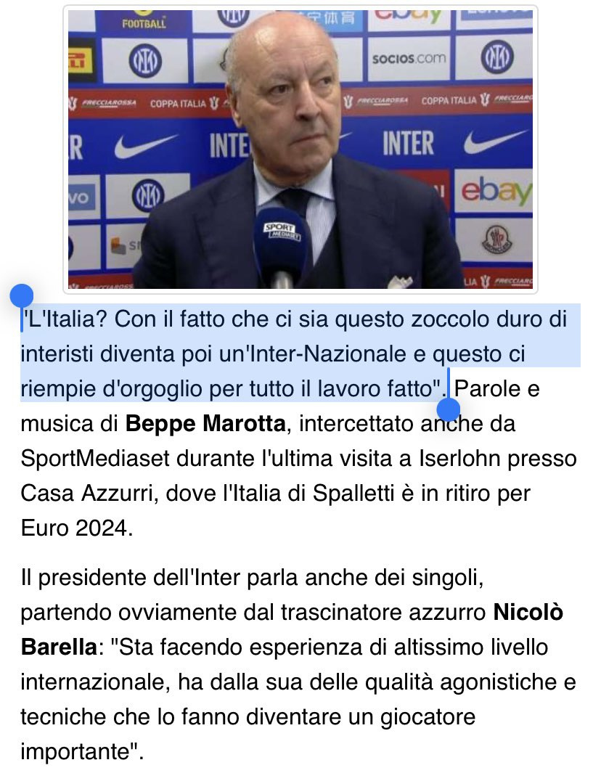The height and width of the screenshot is (781, 601).
Task: Tap the Sport Mediaset microphone logo
Action: pos(282,232)
